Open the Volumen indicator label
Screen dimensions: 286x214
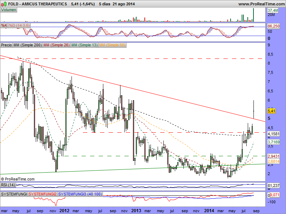point(9,10)
